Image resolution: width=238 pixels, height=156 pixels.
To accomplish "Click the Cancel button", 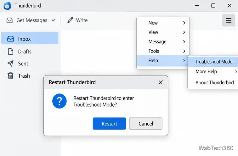I will 146,124.
